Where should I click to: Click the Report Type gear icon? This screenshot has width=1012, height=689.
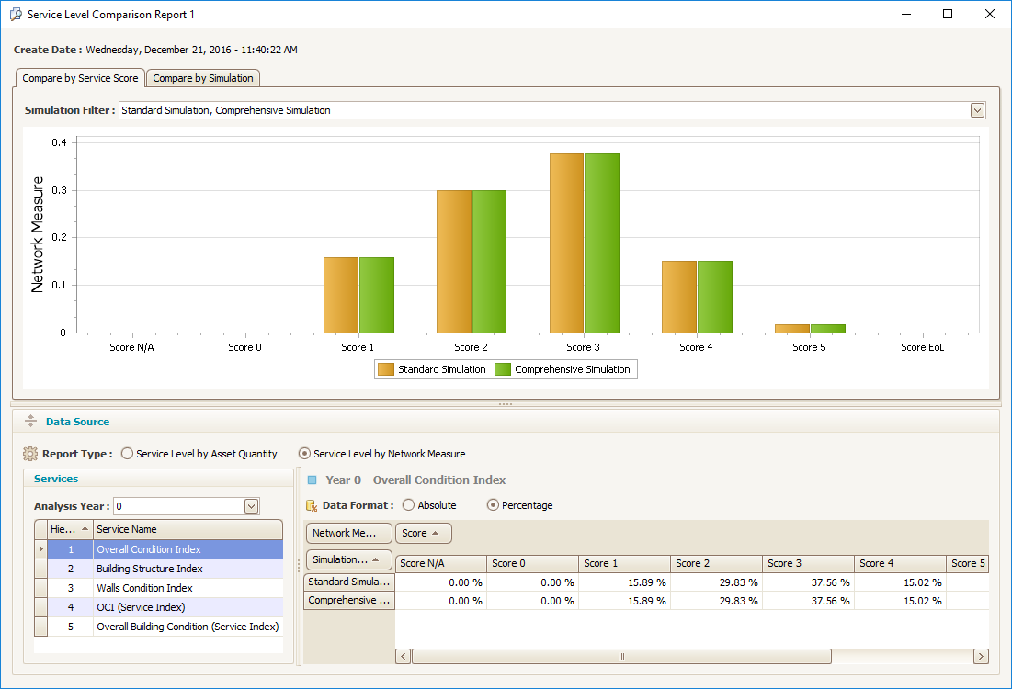point(30,454)
